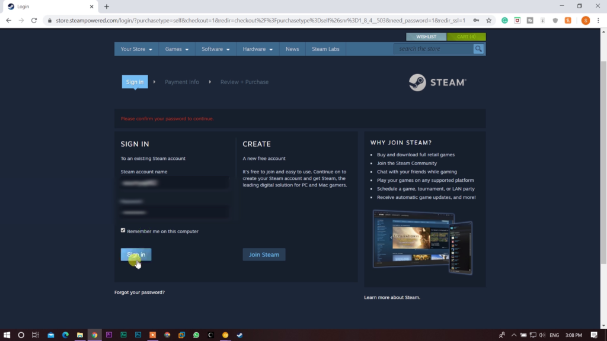The height and width of the screenshot is (341, 607).
Task: Click the browser address bar URL
Action: 260,21
